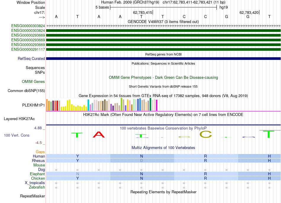Click the PLEKHM1P1 gene expression label

[x=33, y=105]
